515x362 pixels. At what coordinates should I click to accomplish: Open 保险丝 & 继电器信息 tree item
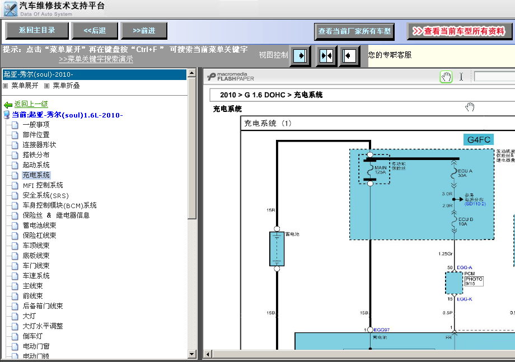tap(56, 215)
